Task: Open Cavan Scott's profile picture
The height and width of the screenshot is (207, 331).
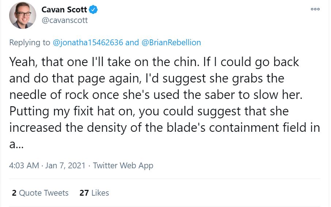Action: click(23, 15)
